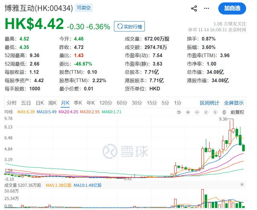The image size is (257, 210).
Task: Switch to 1分 interval tab
Action: click(x=178, y=103)
